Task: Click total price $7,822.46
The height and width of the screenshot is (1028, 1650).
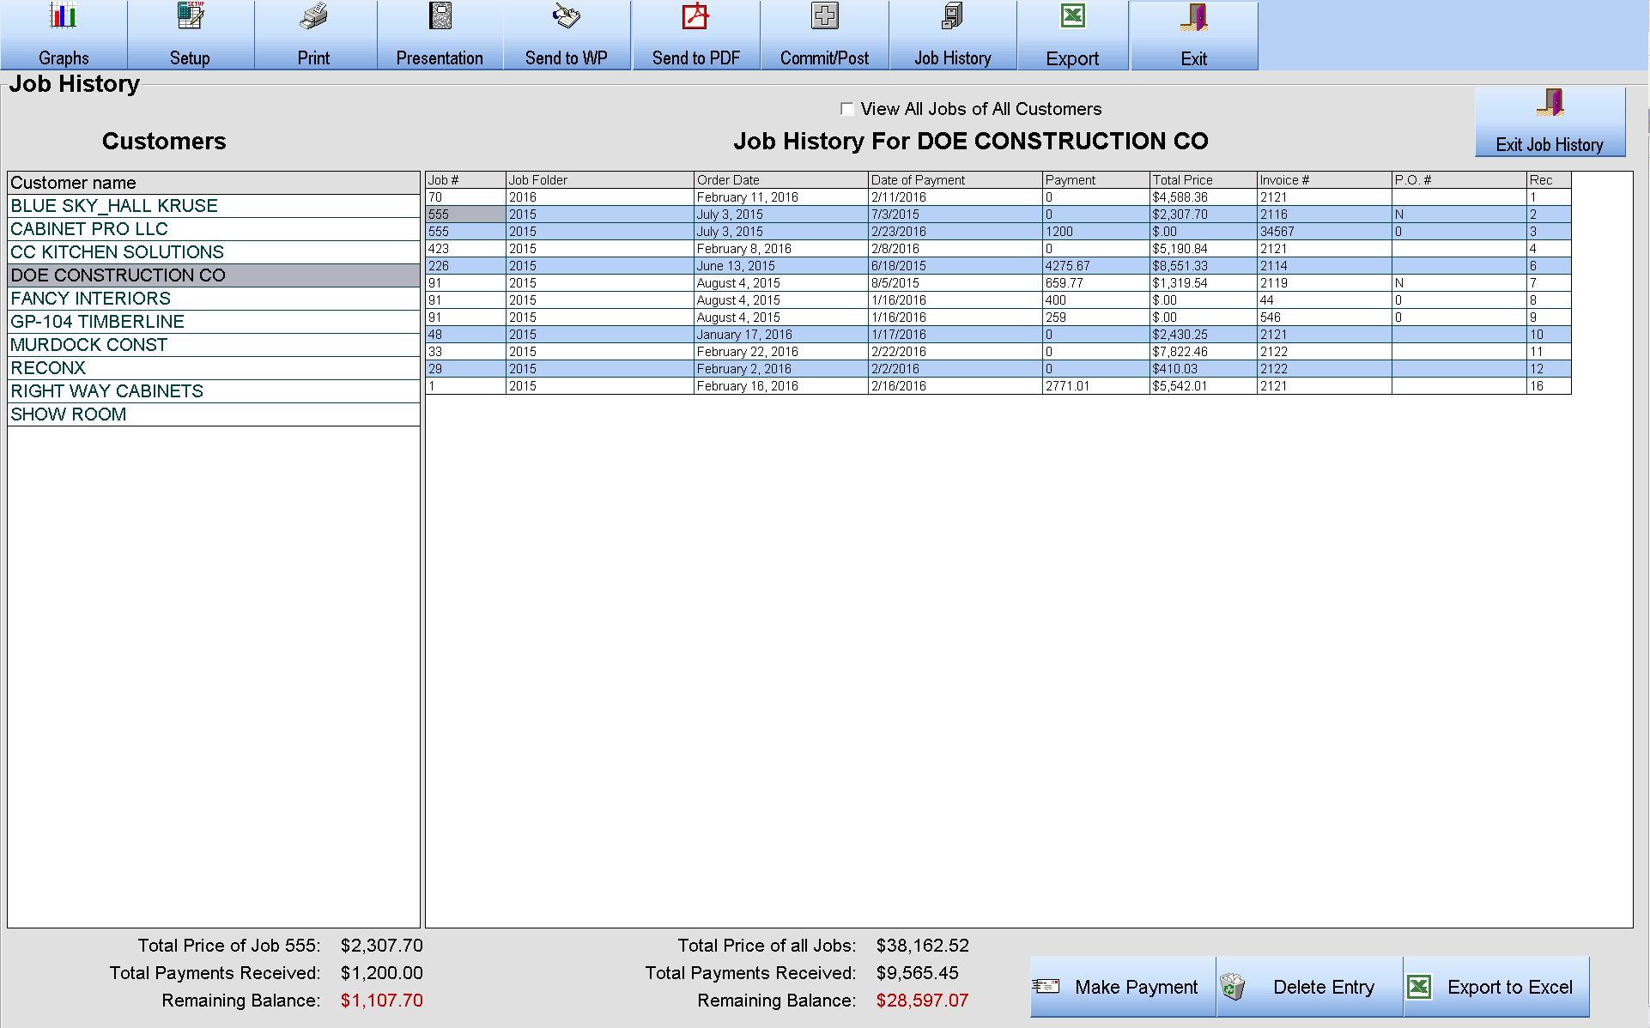Action: tap(1204, 352)
